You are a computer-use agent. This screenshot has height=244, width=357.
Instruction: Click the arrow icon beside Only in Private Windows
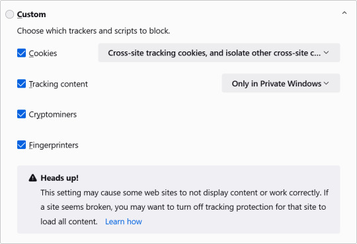point(327,83)
